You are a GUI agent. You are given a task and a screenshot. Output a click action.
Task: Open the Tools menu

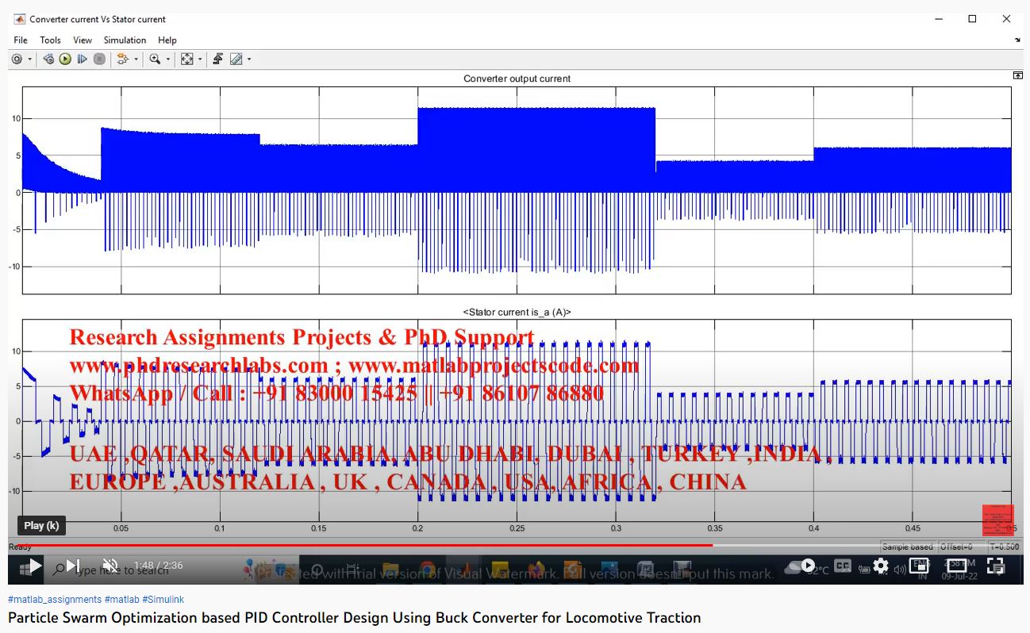pos(50,40)
